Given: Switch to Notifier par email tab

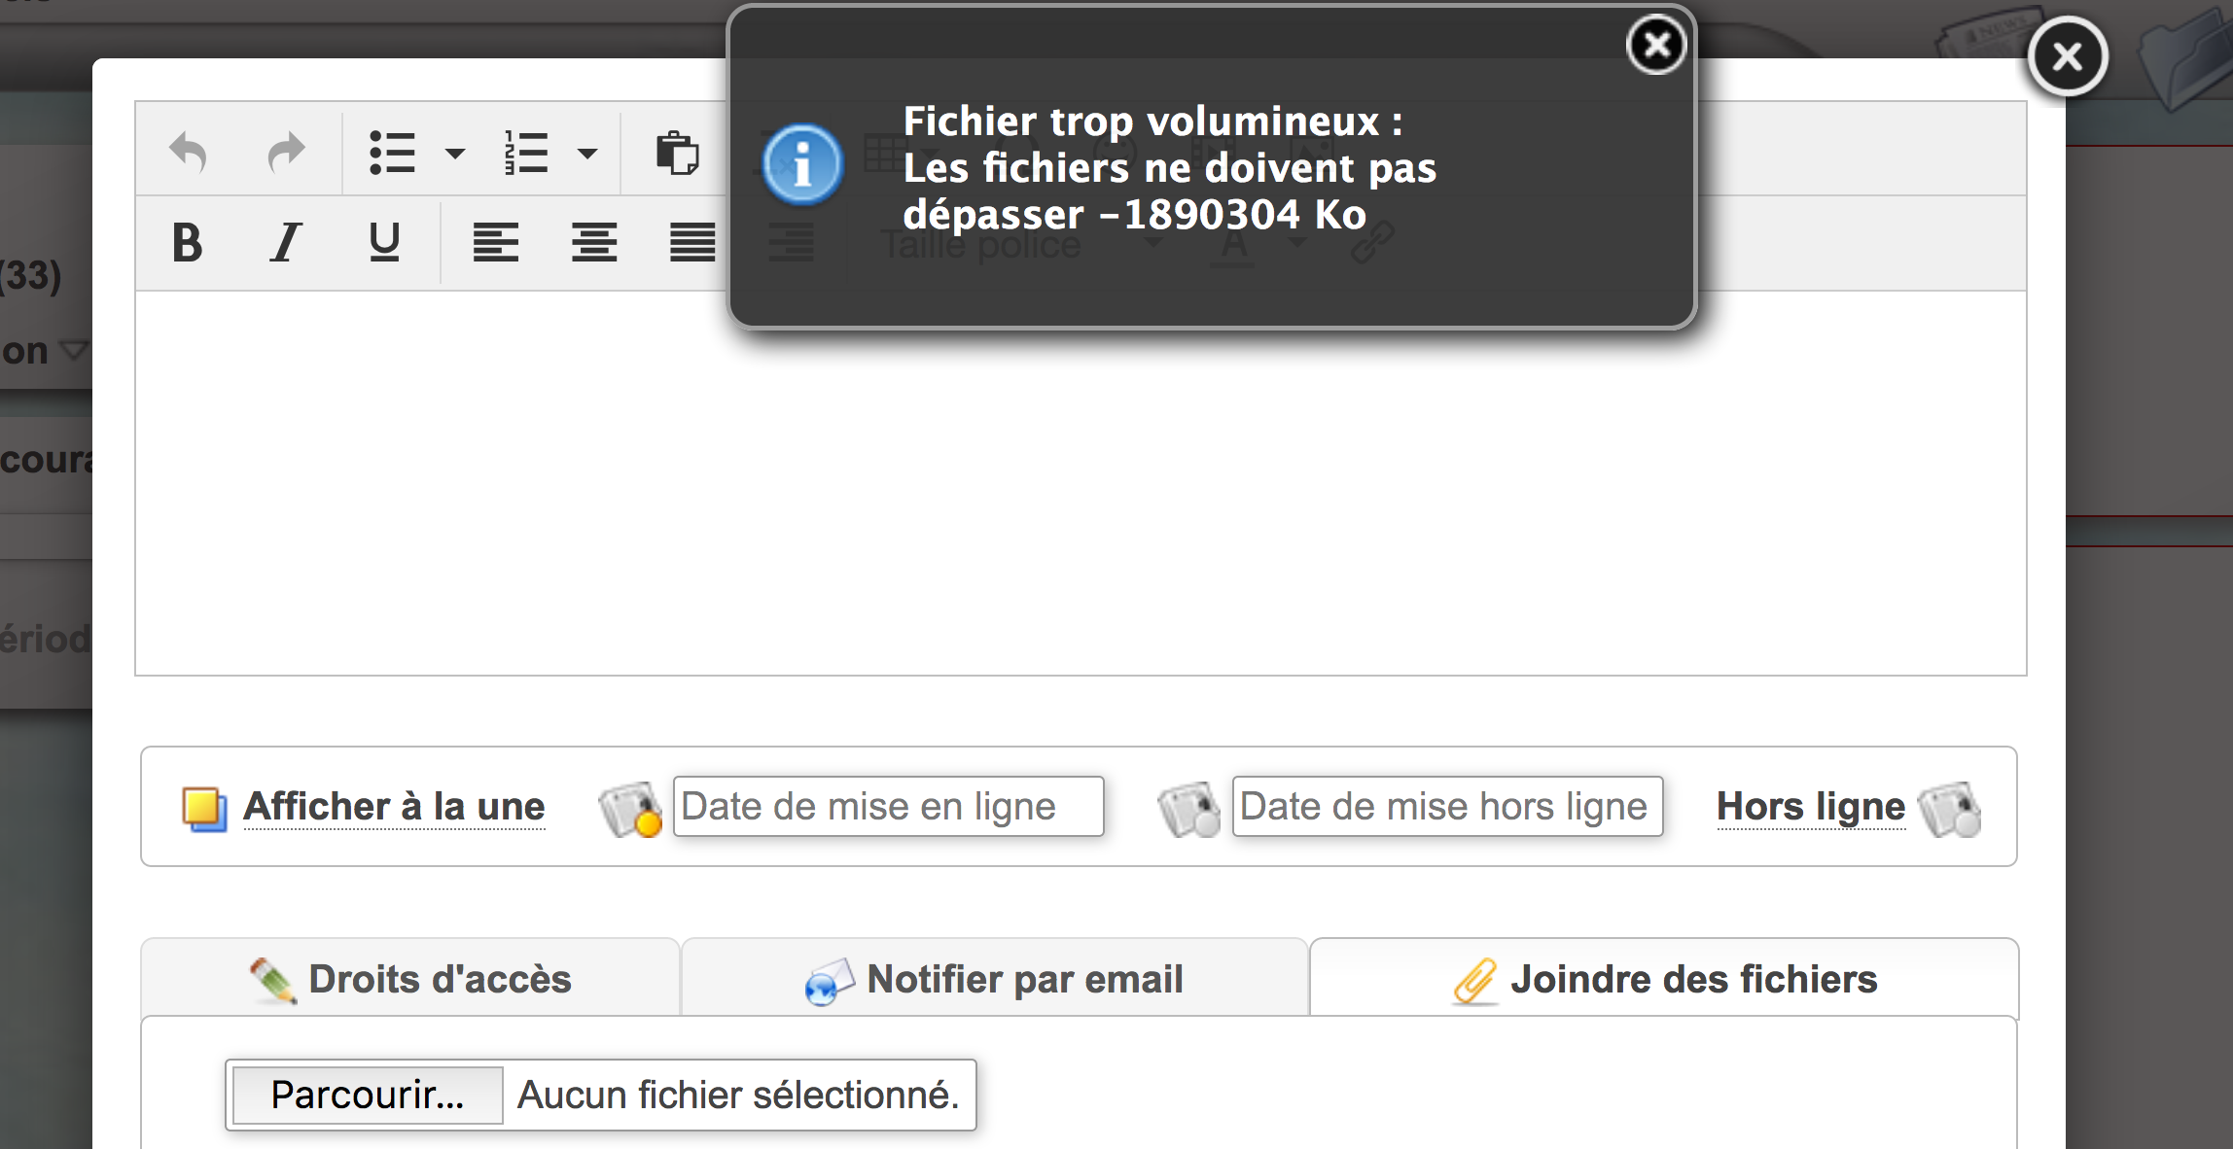Looking at the screenshot, I should pos(994,979).
